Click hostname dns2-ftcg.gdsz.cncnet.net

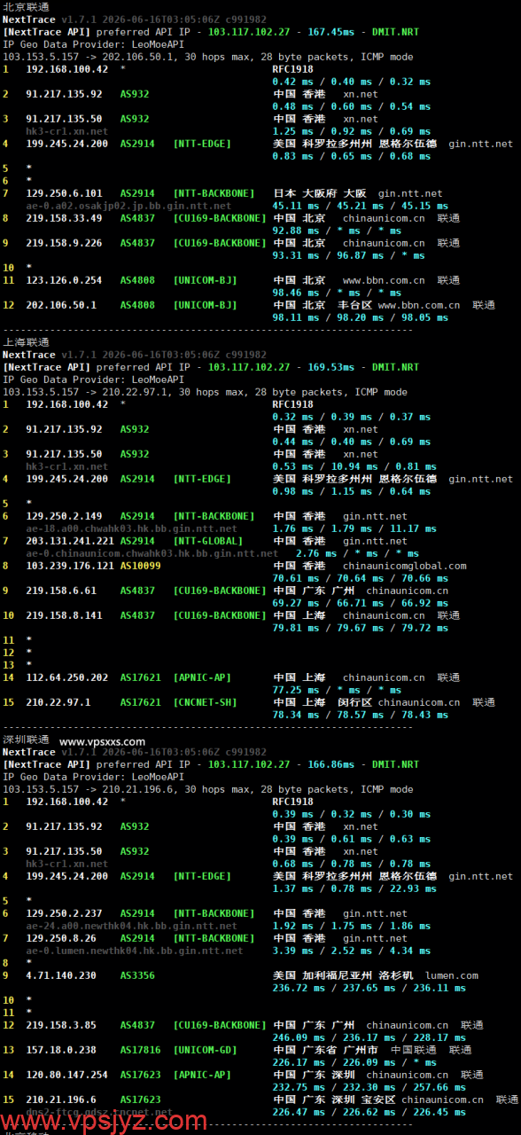99,1112
